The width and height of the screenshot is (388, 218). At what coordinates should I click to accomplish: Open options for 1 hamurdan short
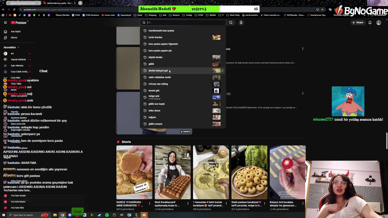tap(226, 203)
